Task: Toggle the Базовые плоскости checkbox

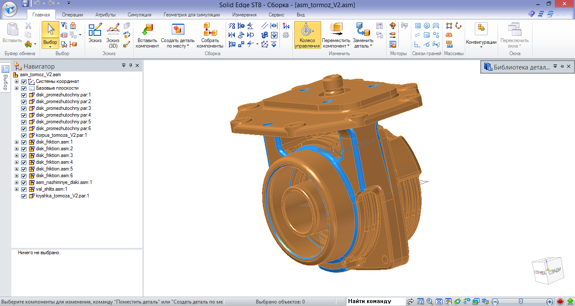Action: (24, 88)
